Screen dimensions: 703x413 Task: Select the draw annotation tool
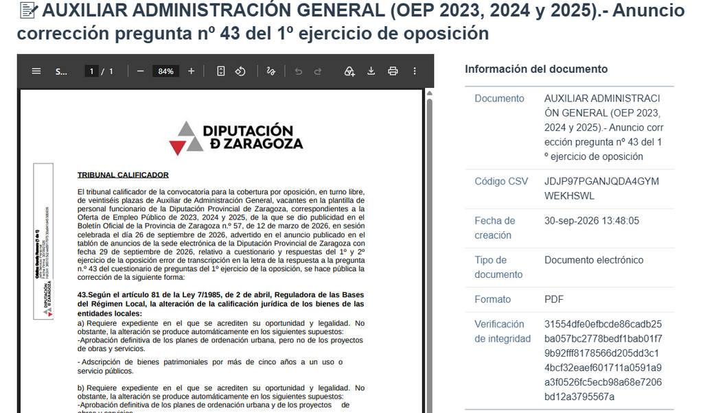point(270,71)
